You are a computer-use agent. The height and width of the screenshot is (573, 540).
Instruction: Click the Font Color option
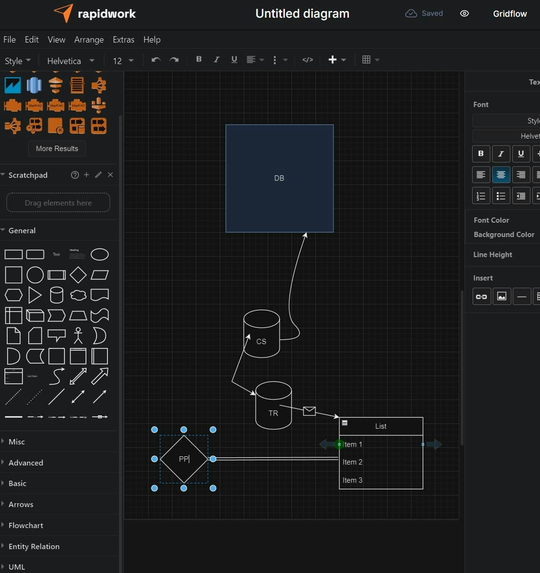click(x=491, y=220)
